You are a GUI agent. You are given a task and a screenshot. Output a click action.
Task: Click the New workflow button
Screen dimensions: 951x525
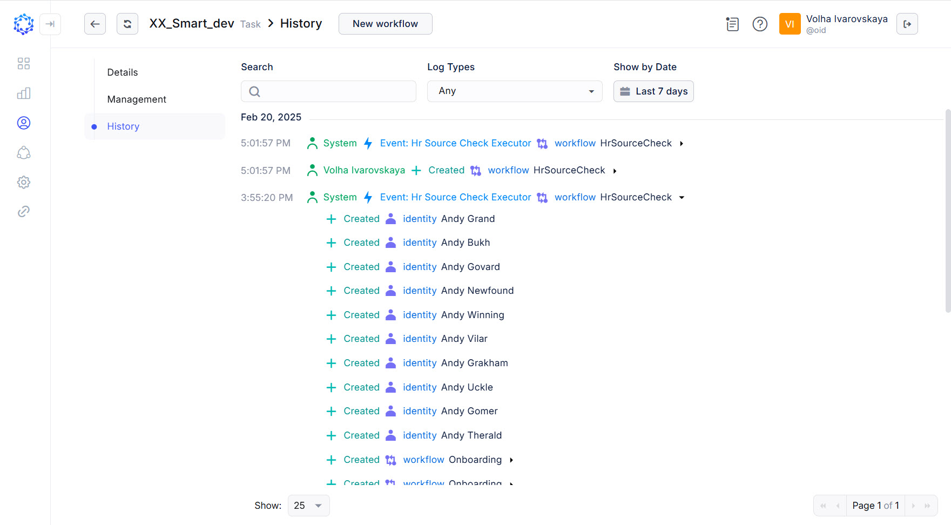385,24
